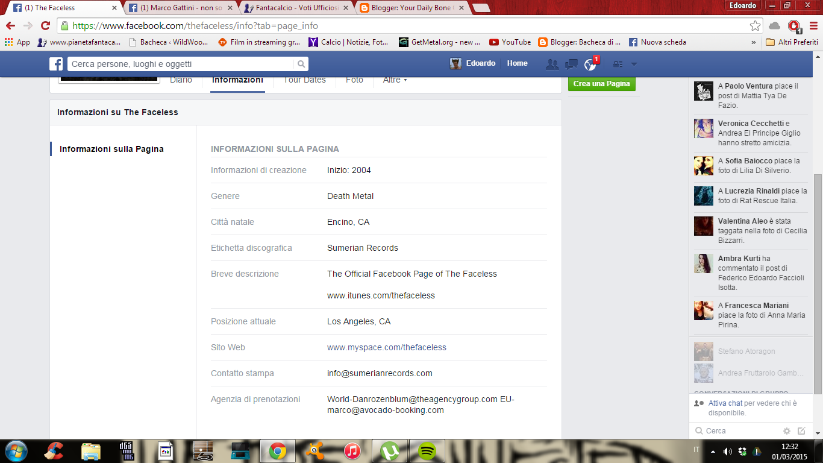Select Stefano Atoragon in chat list
This screenshot has height=463, width=823.
point(751,351)
